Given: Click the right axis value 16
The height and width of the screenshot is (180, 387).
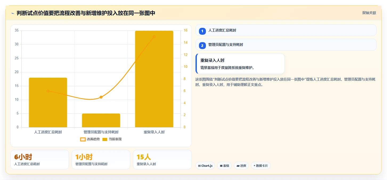Looking at the screenshot, I should (x=186, y=30).
